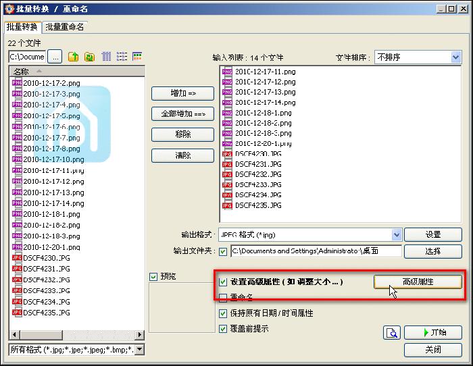Toggle 设置高级属性 checkbox

pos(223,282)
